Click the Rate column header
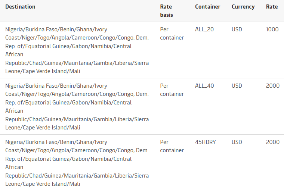 click(x=272, y=7)
